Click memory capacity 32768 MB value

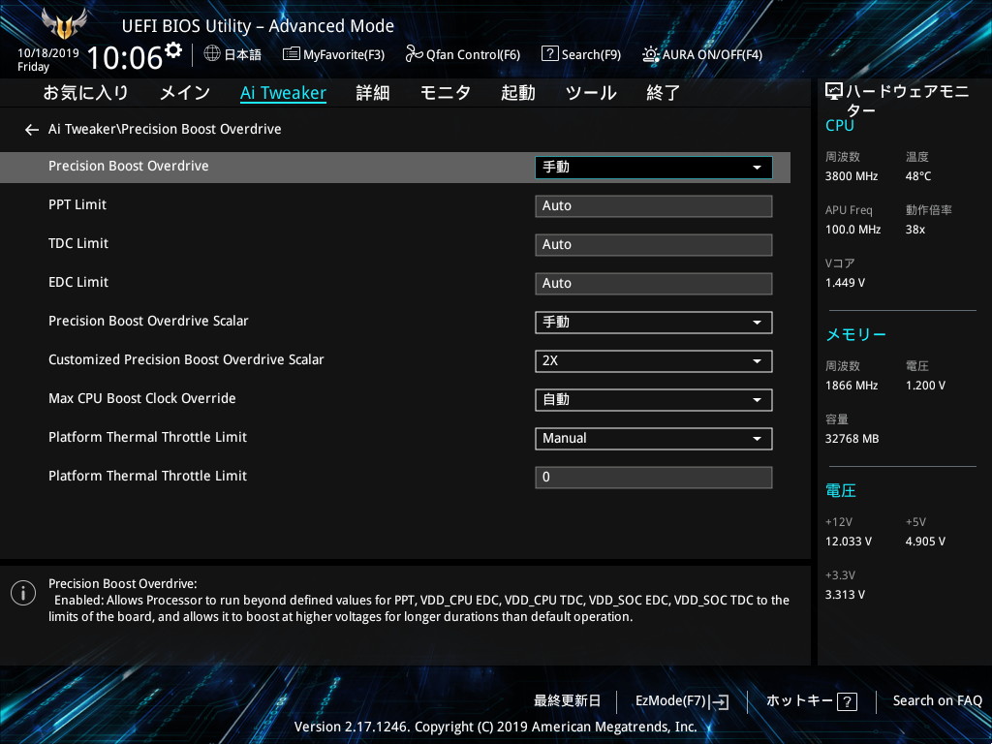pyautogui.click(x=852, y=439)
